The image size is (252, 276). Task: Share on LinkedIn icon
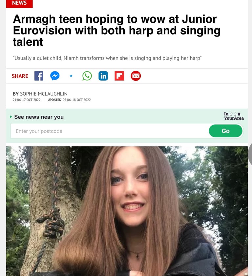tap(103, 76)
